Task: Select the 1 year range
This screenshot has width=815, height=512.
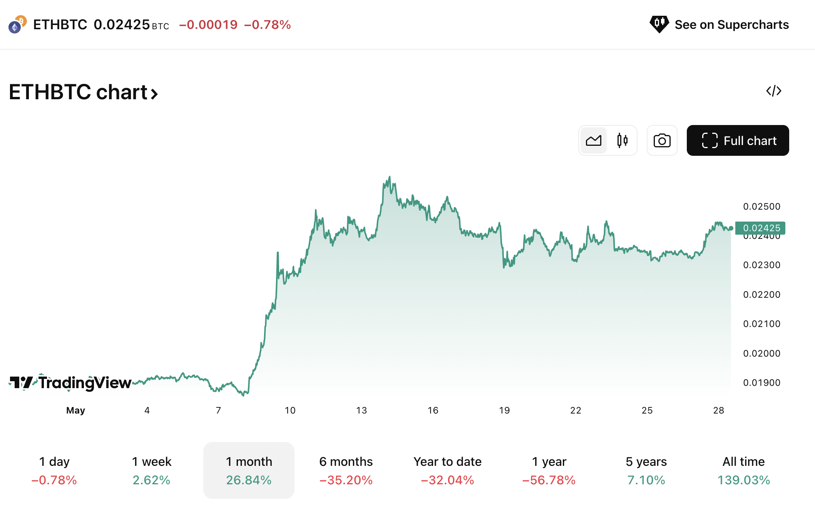Action: click(549, 470)
